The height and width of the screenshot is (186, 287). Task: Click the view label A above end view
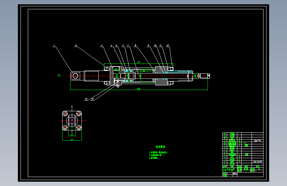coord(72,107)
